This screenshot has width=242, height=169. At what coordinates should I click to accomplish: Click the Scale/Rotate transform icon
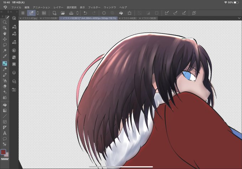point(130,13)
